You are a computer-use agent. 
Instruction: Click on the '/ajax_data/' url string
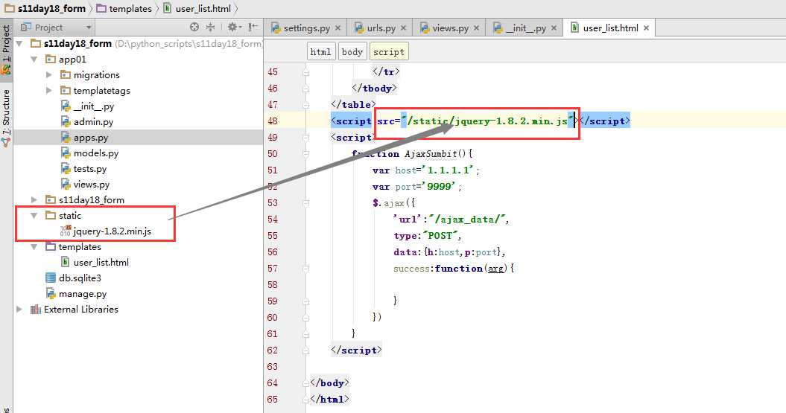(468, 220)
